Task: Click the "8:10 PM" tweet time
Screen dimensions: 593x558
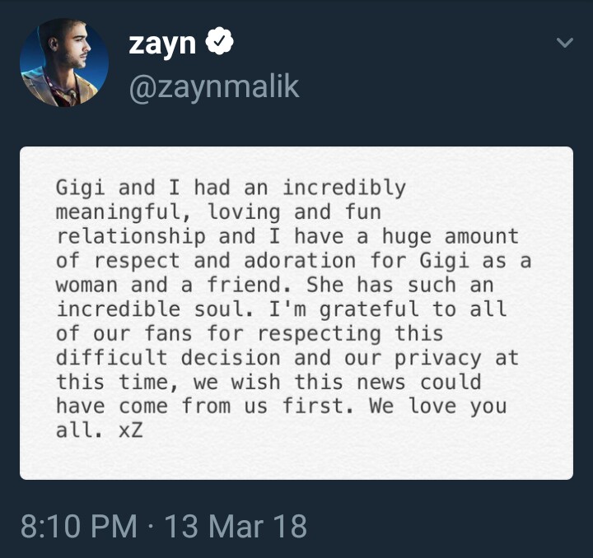Action: pos(78,527)
